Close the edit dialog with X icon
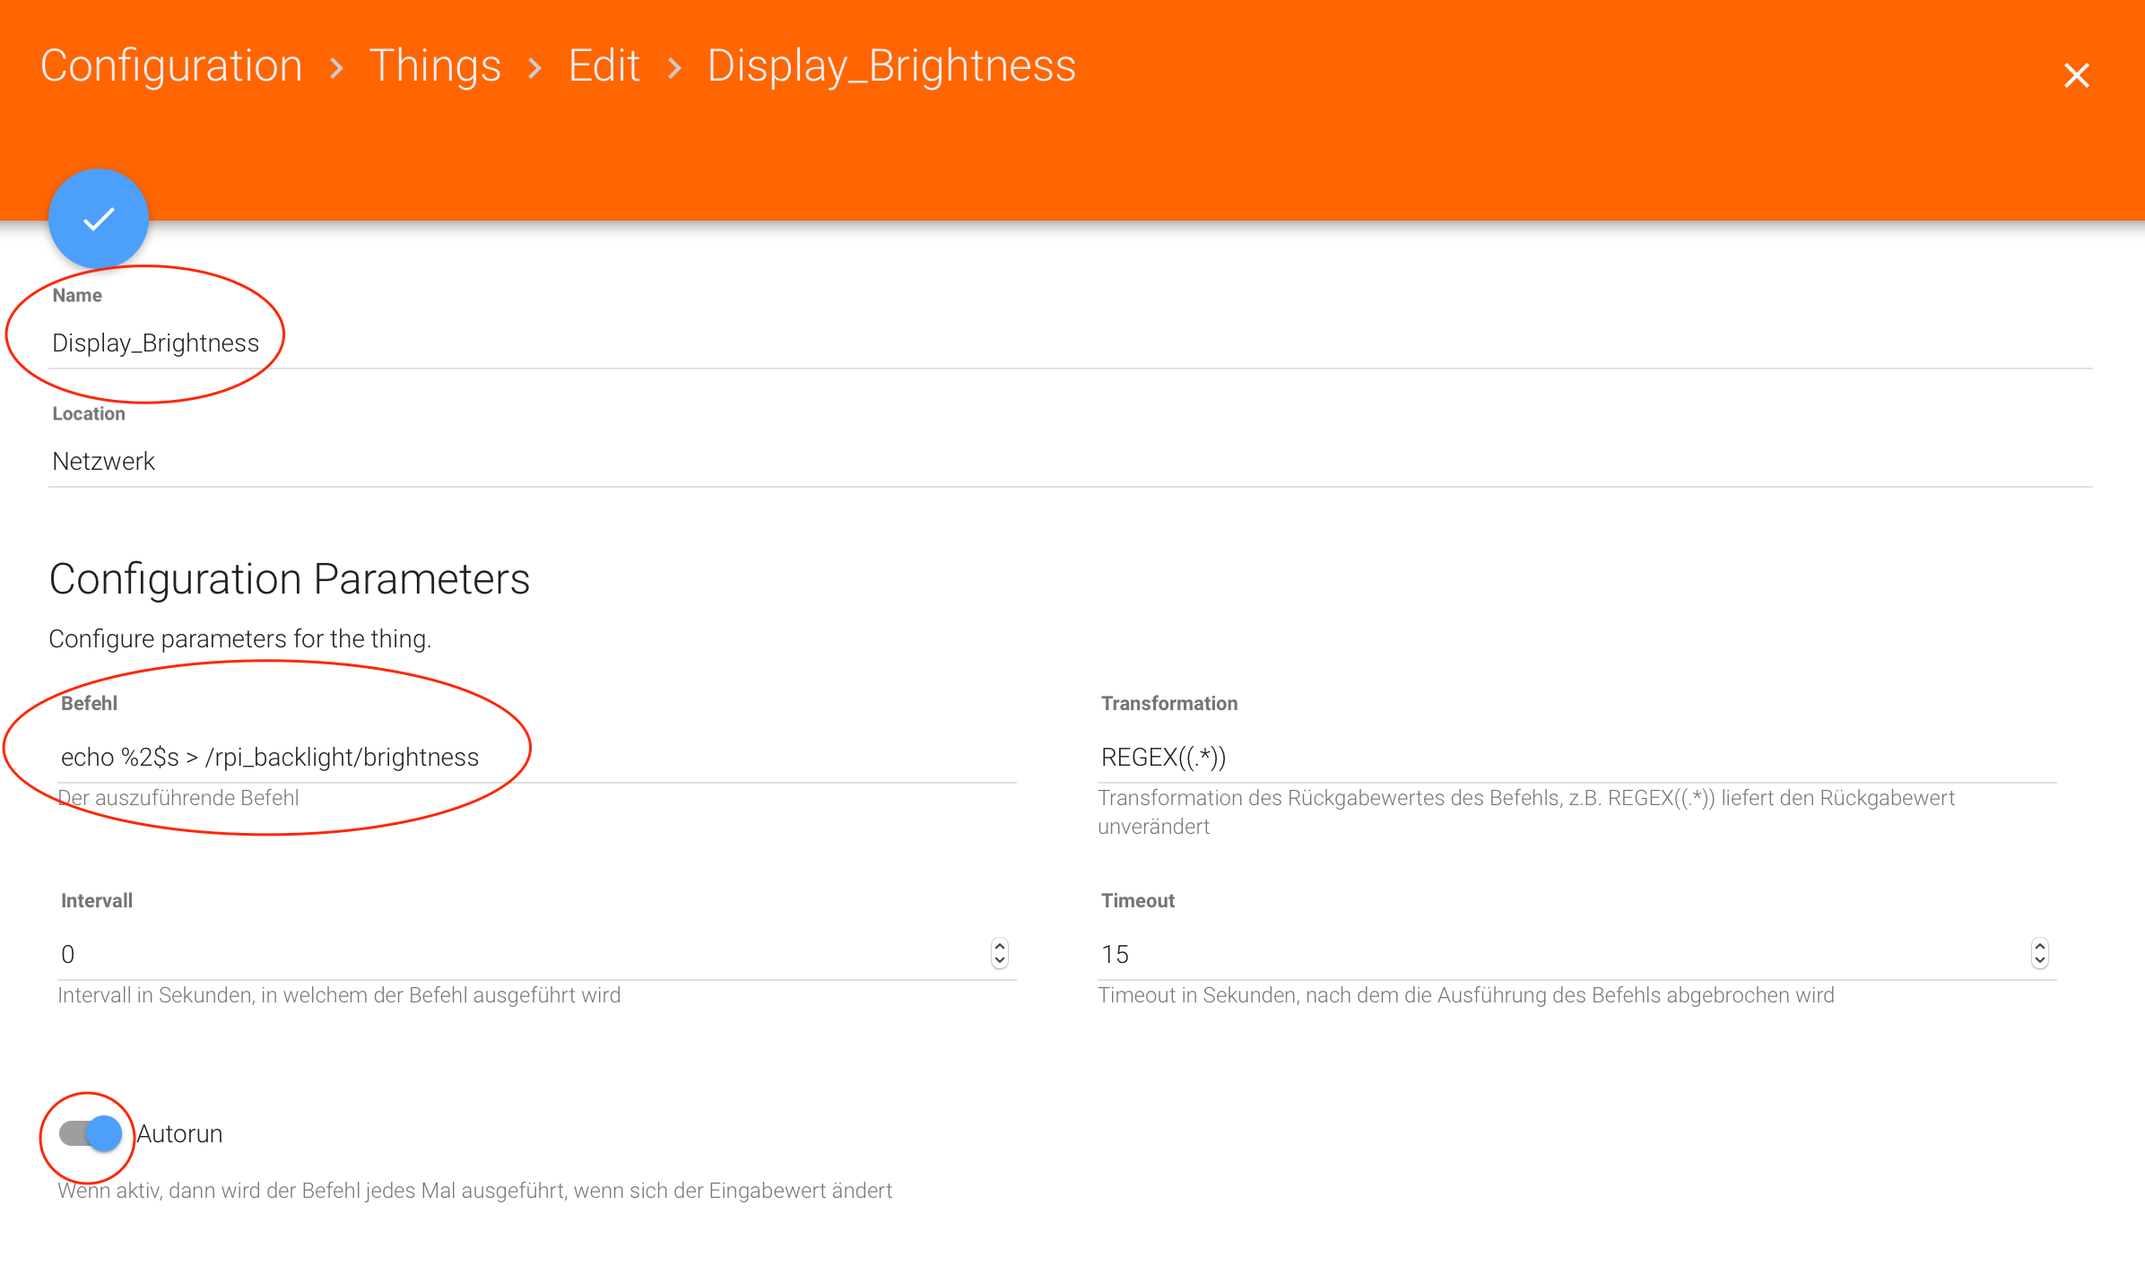This screenshot has height=1266, width=2145. coord(2076,75)
